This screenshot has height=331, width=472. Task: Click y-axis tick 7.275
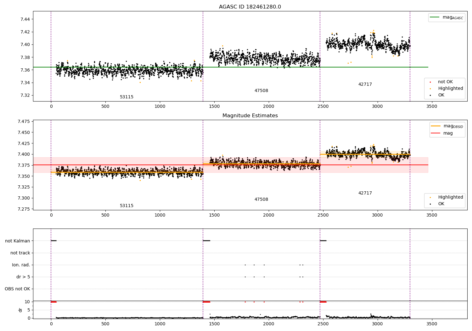[24, 209]
